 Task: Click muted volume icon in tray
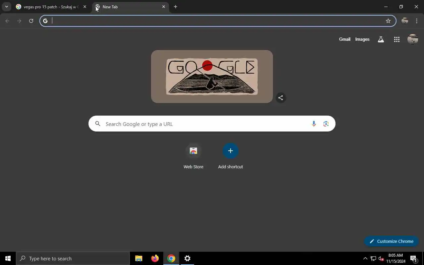381,258
